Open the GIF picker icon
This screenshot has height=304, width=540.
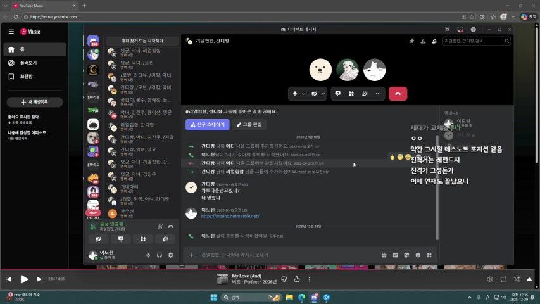[x=396, y=255]
